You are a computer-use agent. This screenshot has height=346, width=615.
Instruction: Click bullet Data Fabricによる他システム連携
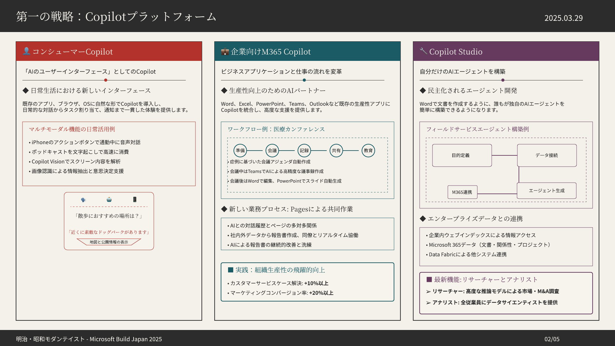(x=466, y=254)
